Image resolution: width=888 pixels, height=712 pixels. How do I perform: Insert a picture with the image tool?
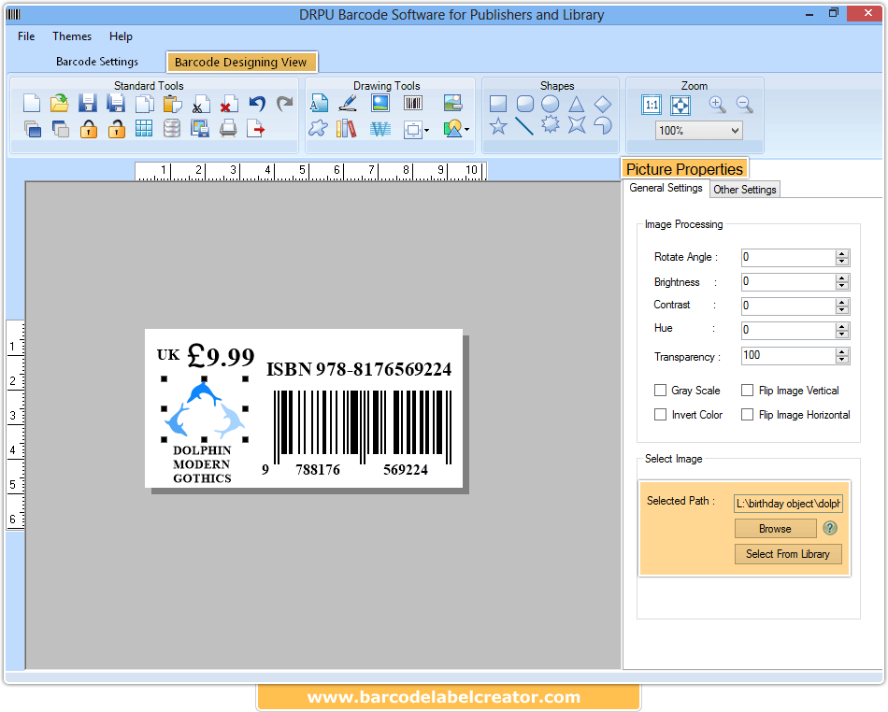coord(380,103)
